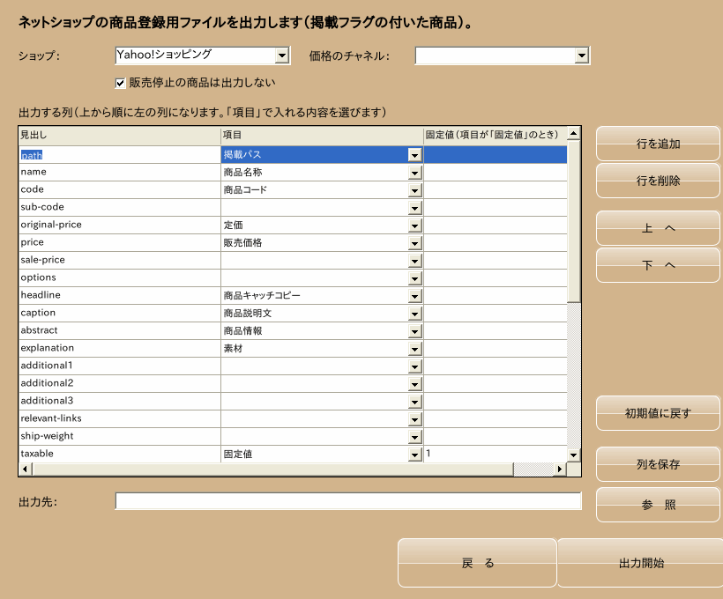723x599 pixels.
Task: Select the 見出し cell 'original-price'
Action: click(120, 225)
